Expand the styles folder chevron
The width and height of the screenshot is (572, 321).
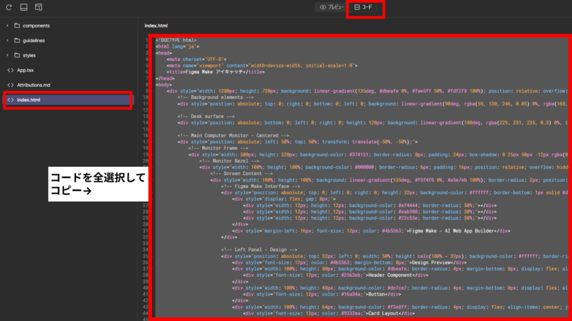pos(7,55)
